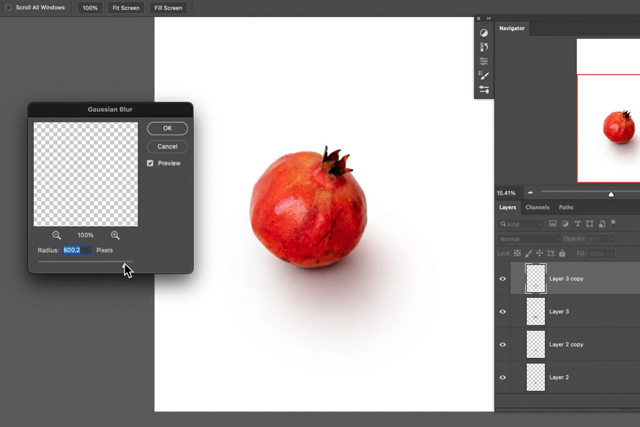Filter layers by type layers using T icon

(x=578, y=224)
